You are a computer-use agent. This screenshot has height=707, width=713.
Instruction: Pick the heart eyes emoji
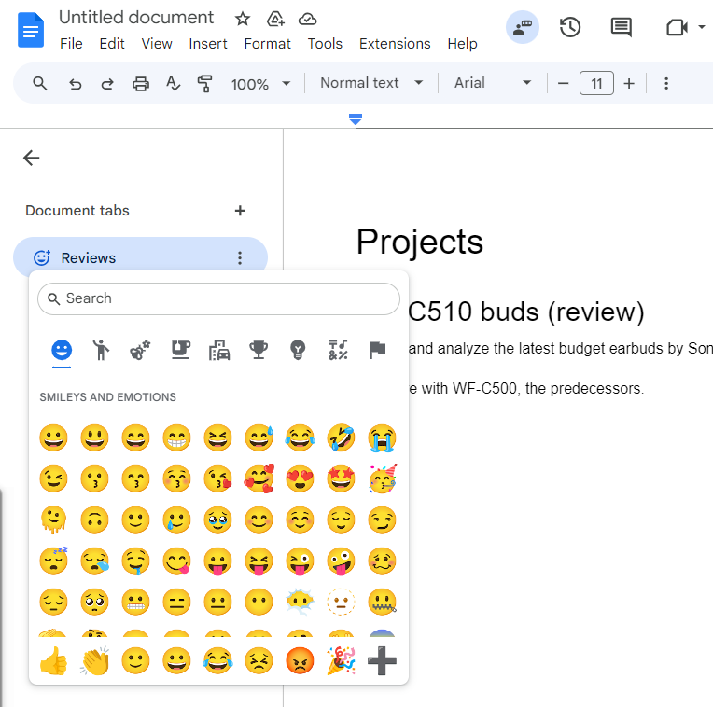point(301,478)
